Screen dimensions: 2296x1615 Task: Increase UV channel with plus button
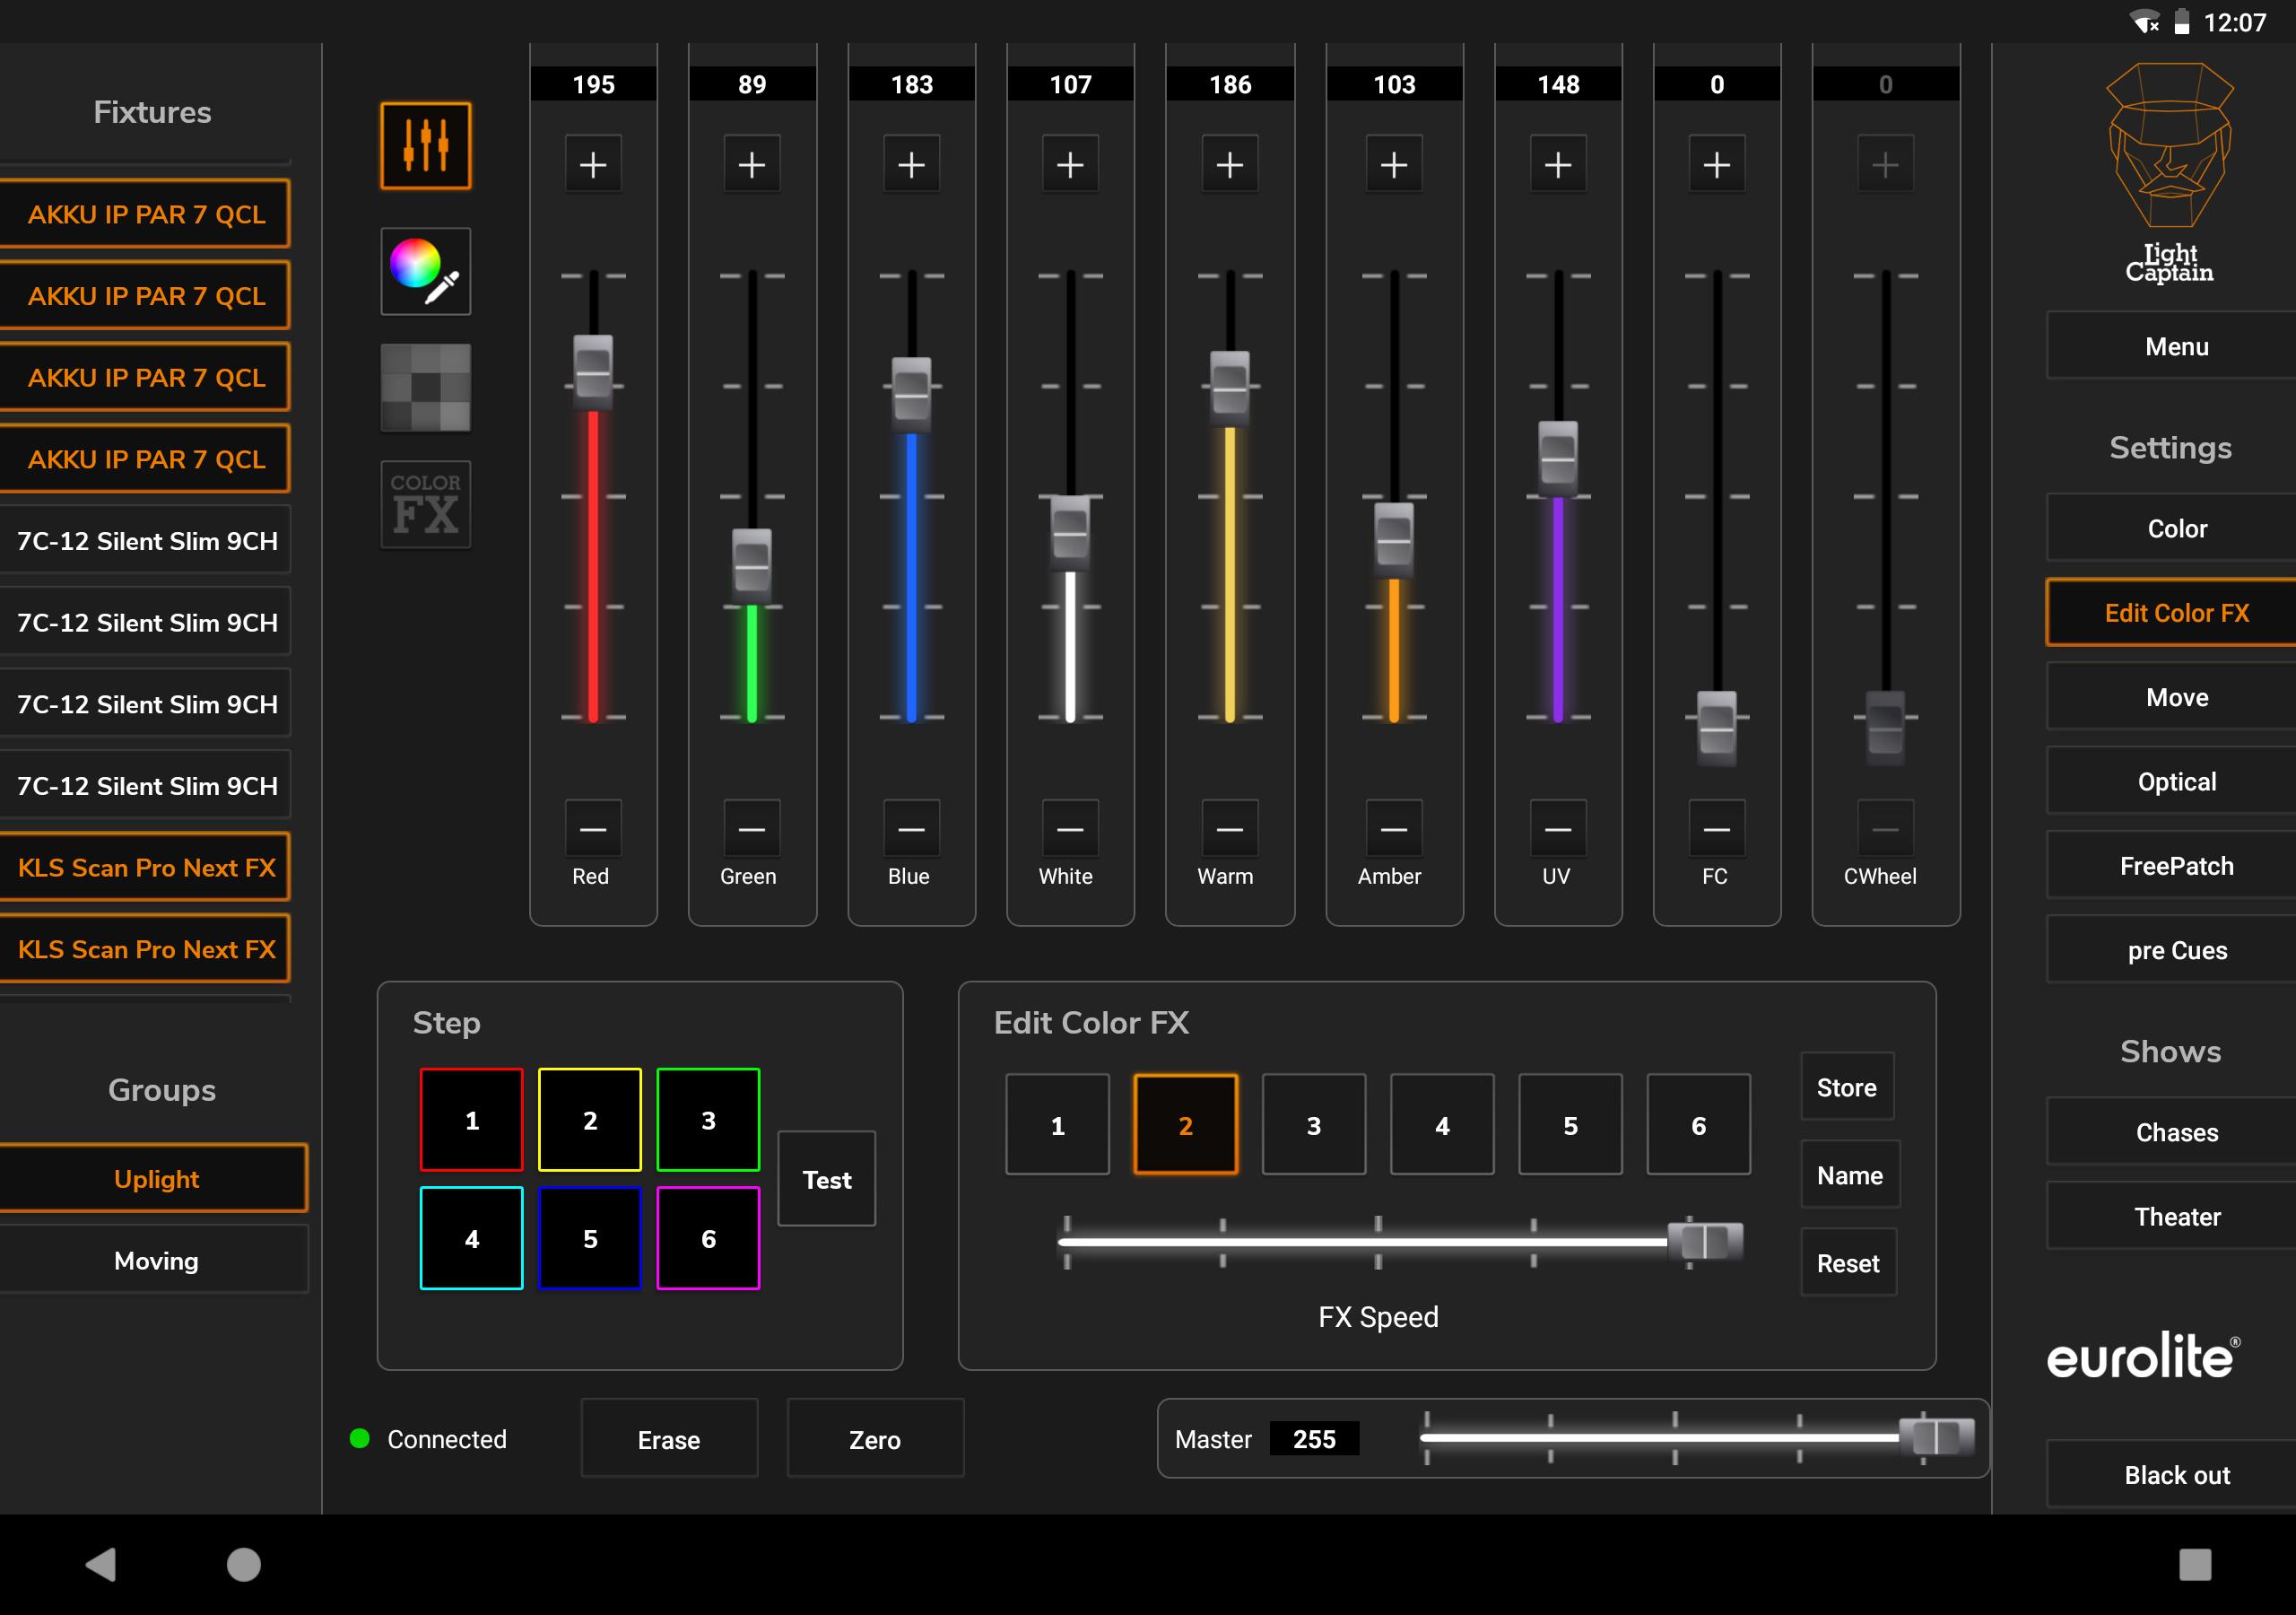pyautogui.click(x=1558, y=164)
